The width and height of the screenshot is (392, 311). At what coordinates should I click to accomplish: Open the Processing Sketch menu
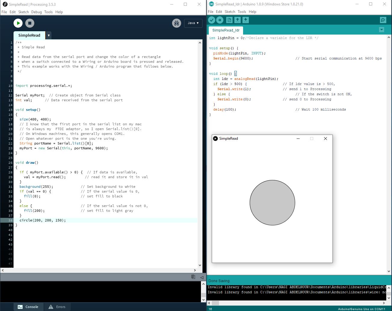point(23,12)
